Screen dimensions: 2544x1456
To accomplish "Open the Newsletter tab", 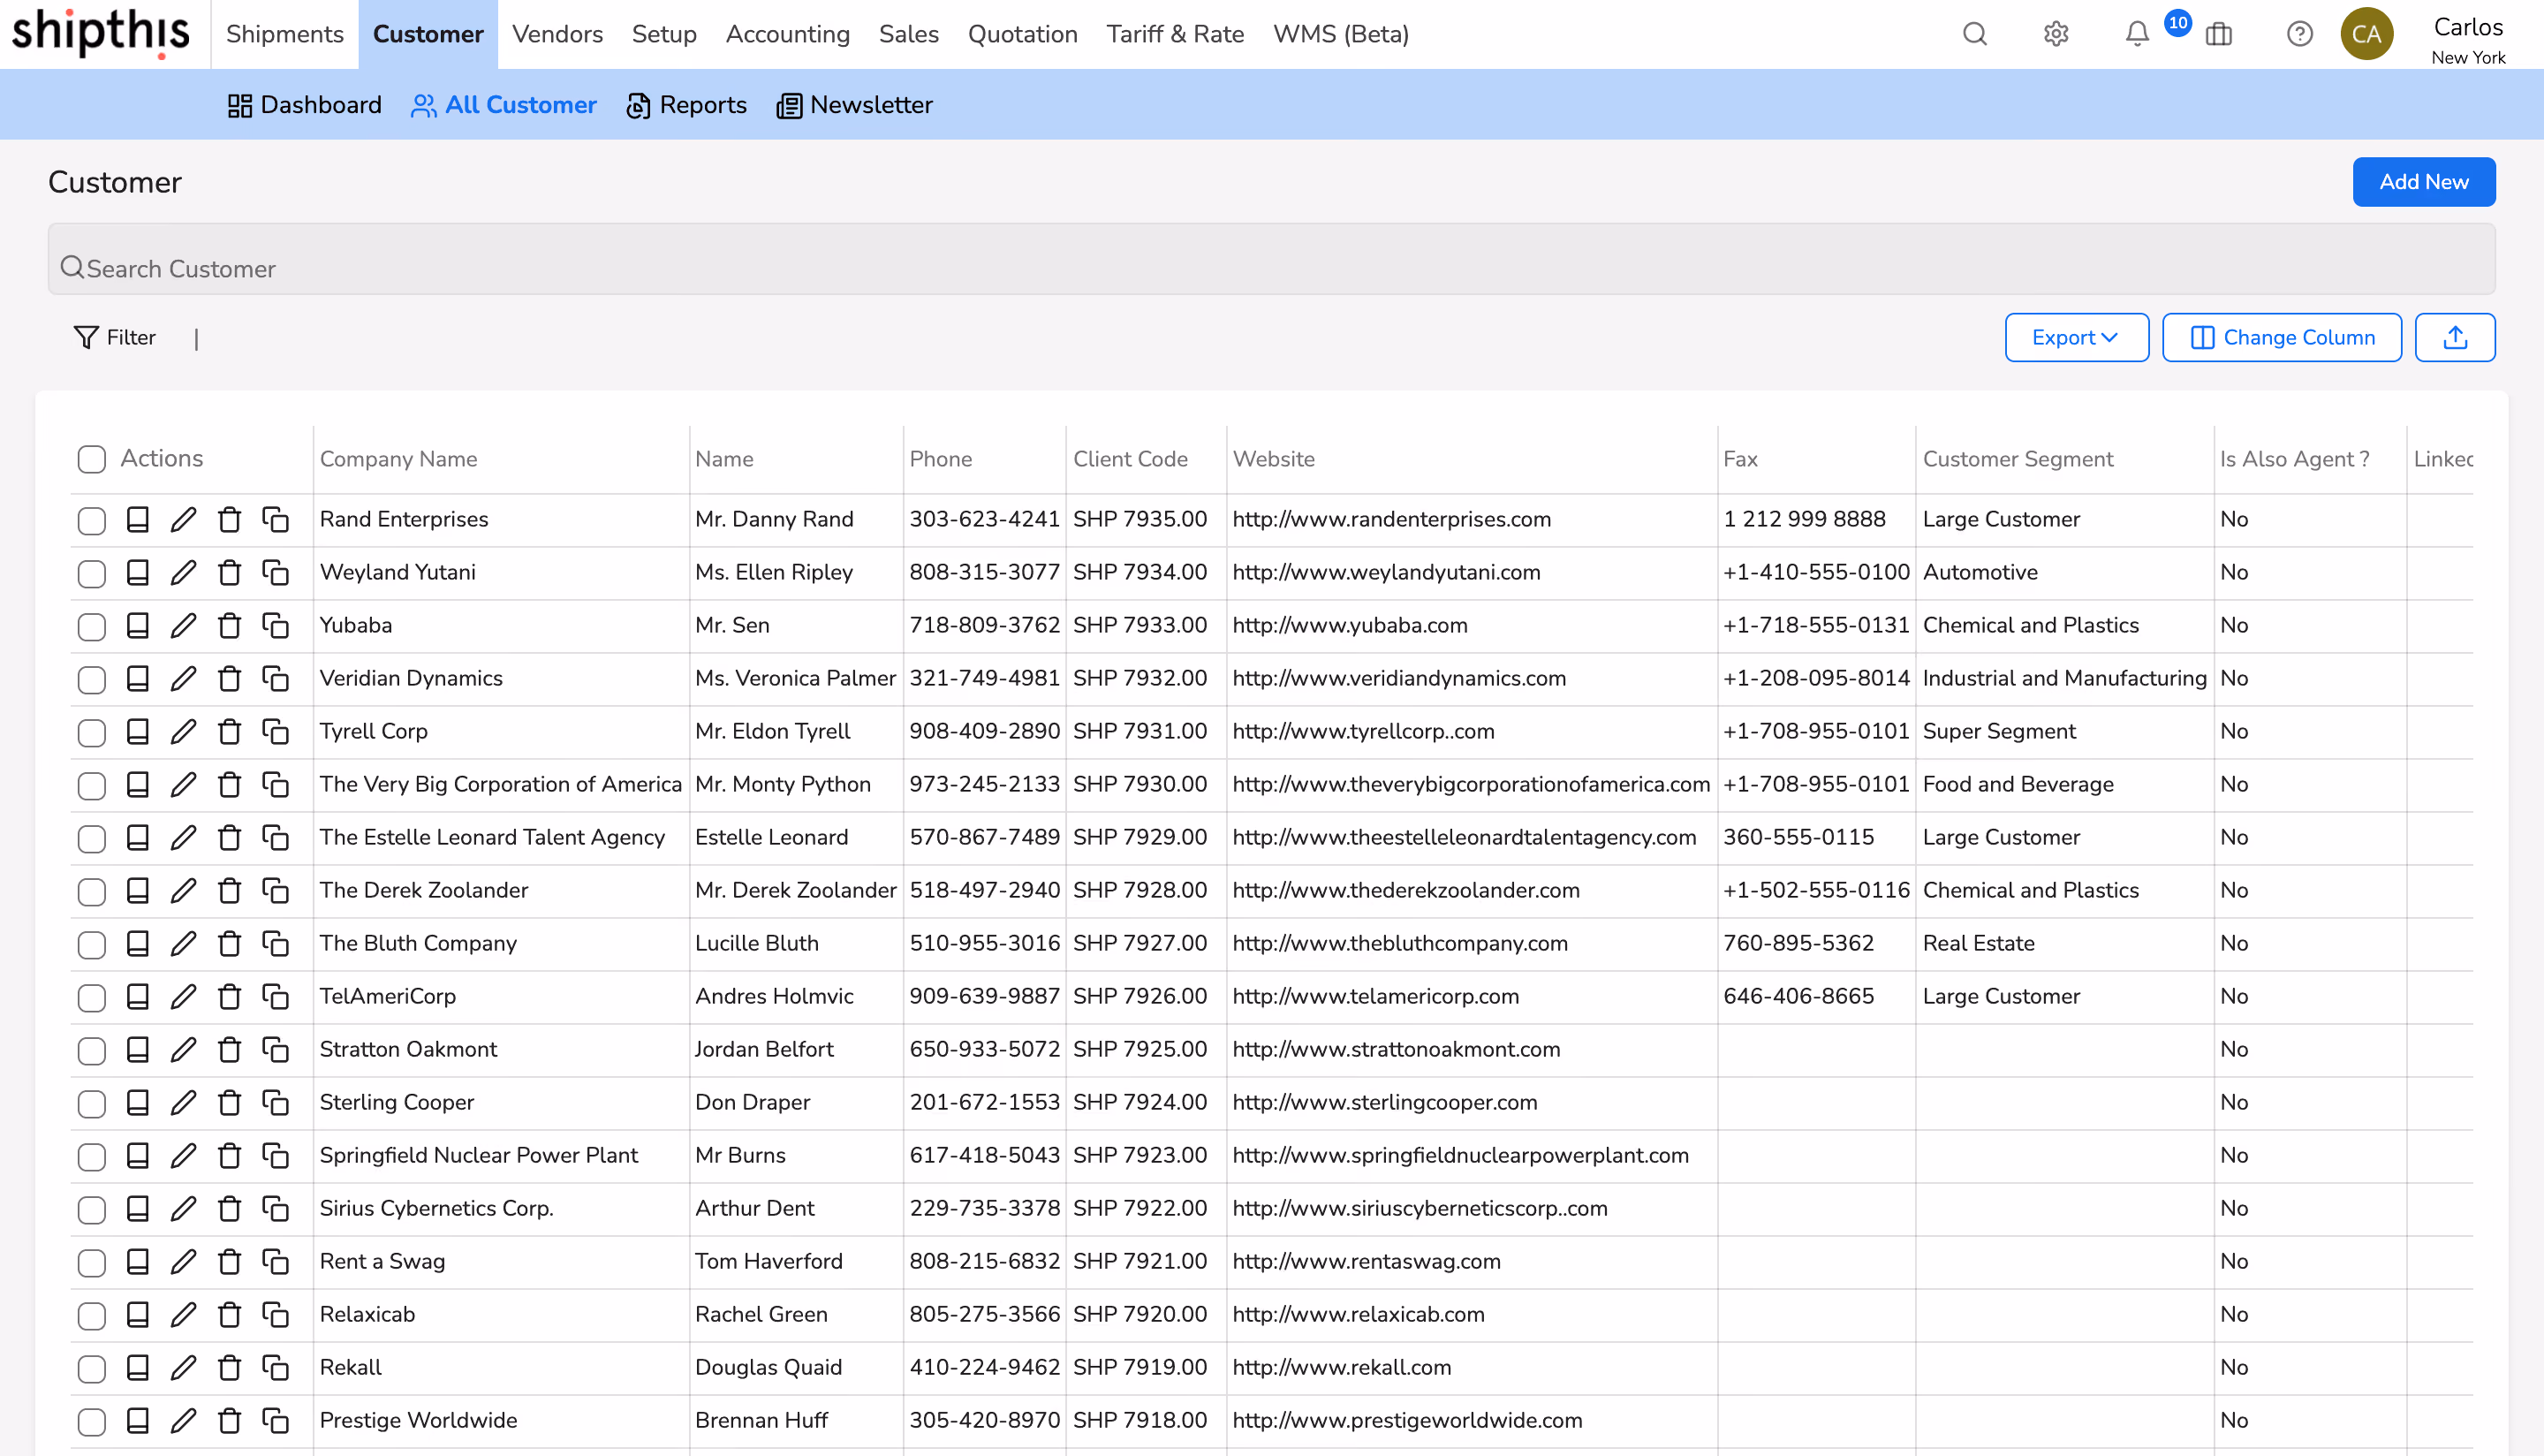I will 855,105.
